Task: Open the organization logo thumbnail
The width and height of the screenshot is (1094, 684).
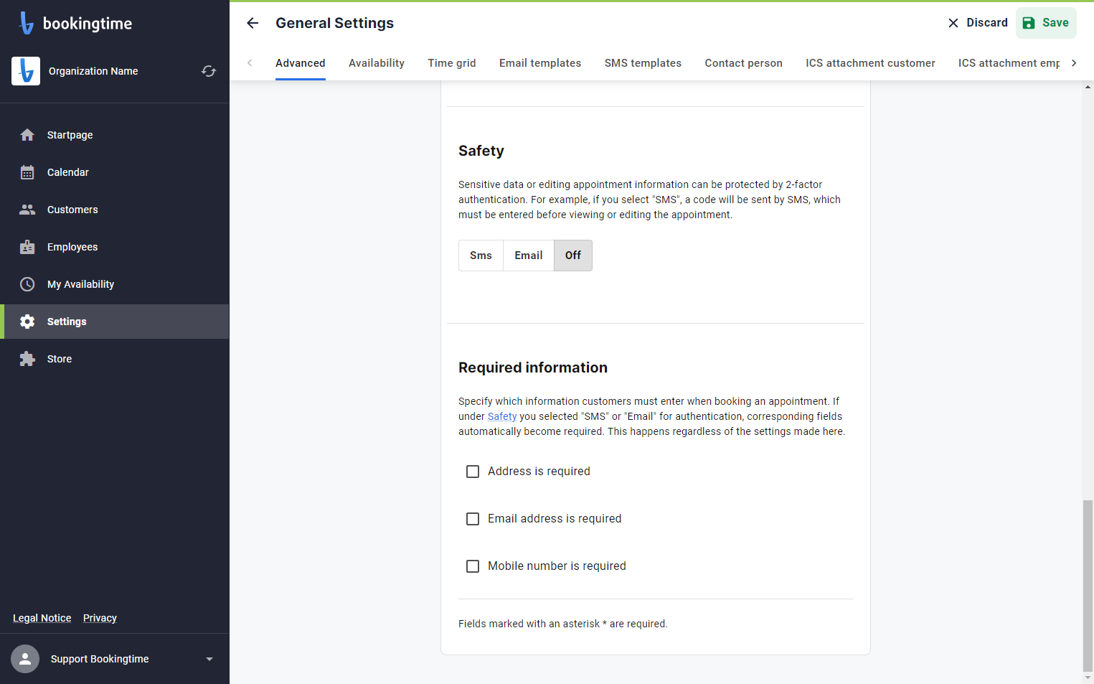Action: pos(26,71)
